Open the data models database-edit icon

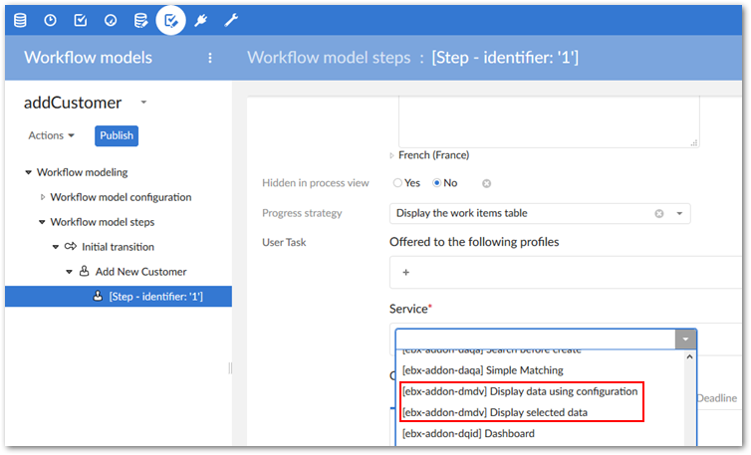pyautogui.click(x=140, y=20)
